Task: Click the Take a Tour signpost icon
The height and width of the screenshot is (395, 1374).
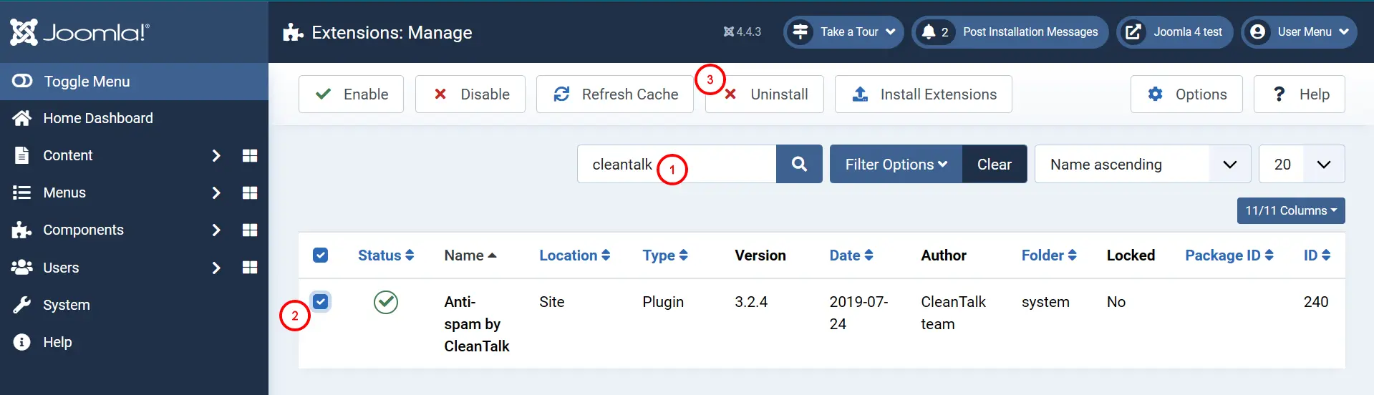Action: pyautogui.click(x=800, y=32)
